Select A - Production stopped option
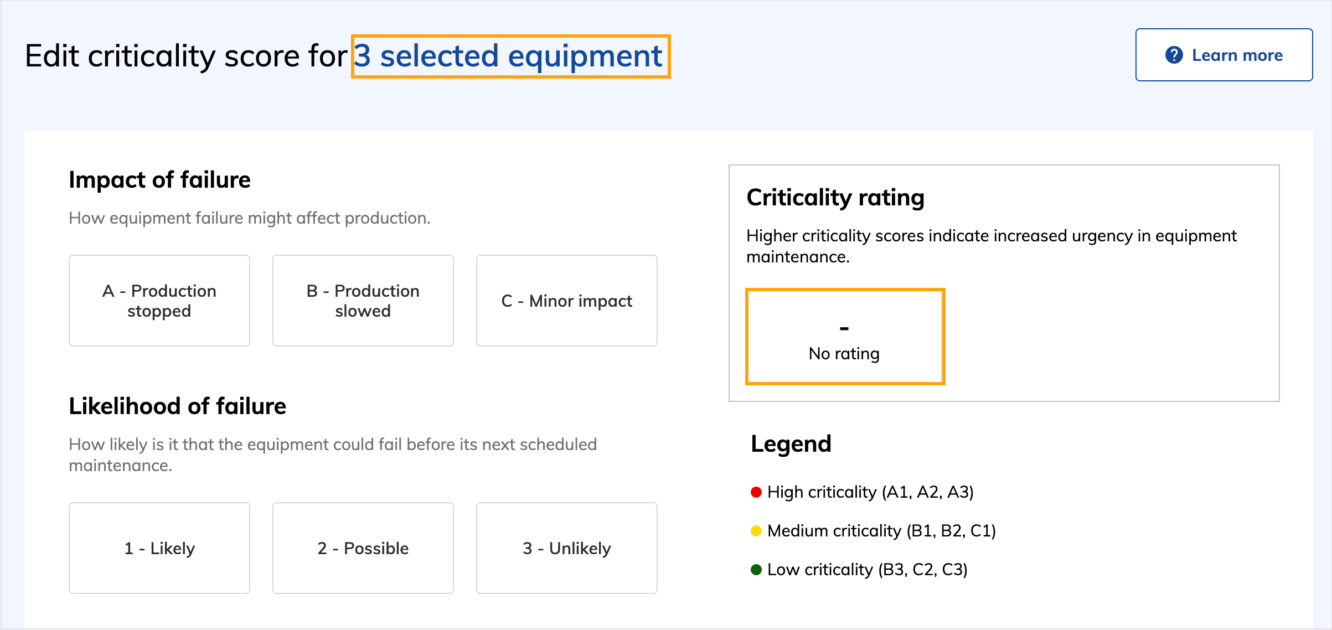The image size is (1332, 630). click(x=159, y=301)
